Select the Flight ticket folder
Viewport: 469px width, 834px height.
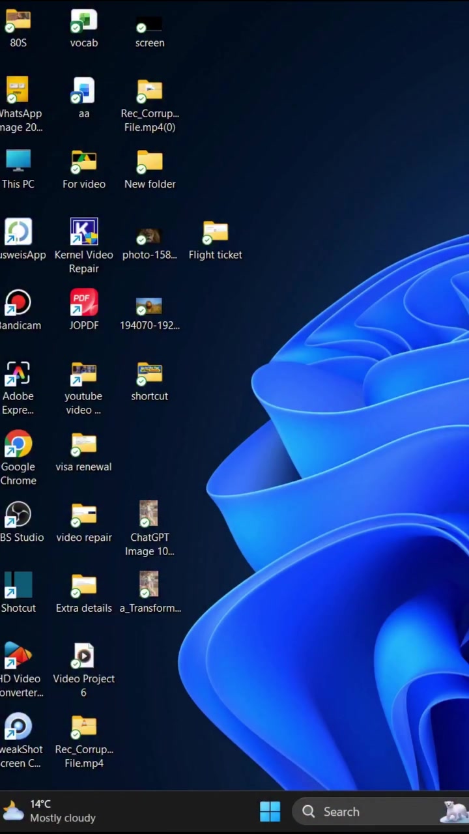coord(215,231)
